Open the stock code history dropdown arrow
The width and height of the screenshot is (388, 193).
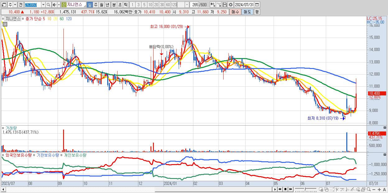(x=43, y=5)
